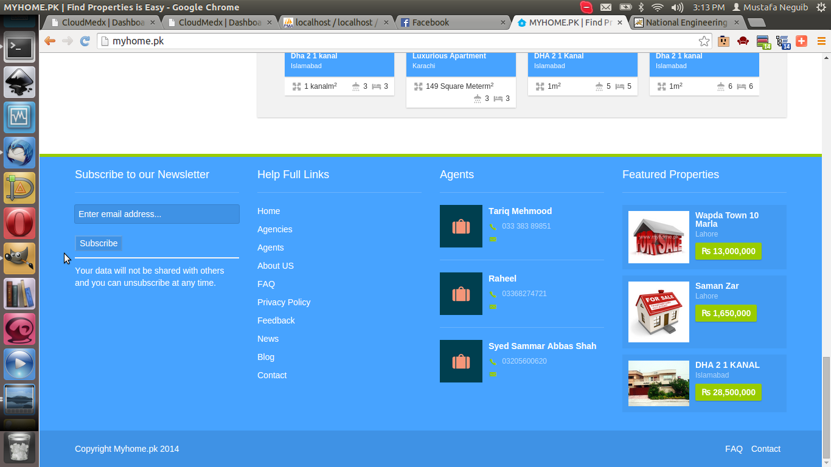Screen dimensions: 831x467
Task: Open the Blog link
Action: coord(266,357)
